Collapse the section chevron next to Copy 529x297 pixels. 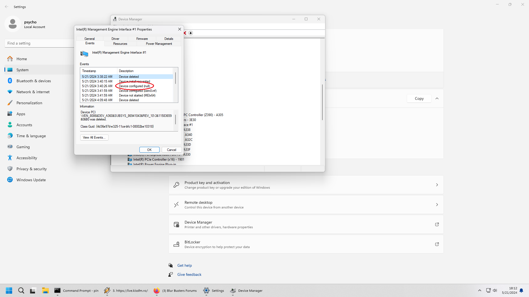437,98
